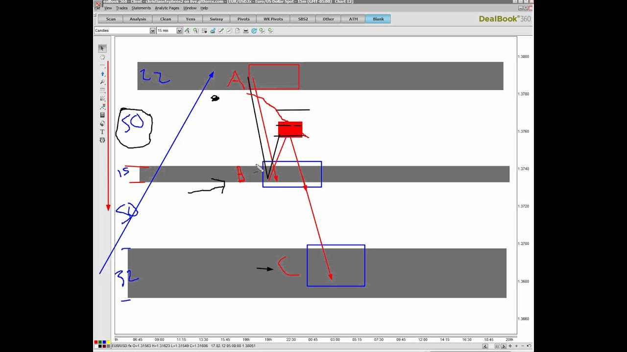
Task: Open the calculator tool
Action: [x=102, y=115]
